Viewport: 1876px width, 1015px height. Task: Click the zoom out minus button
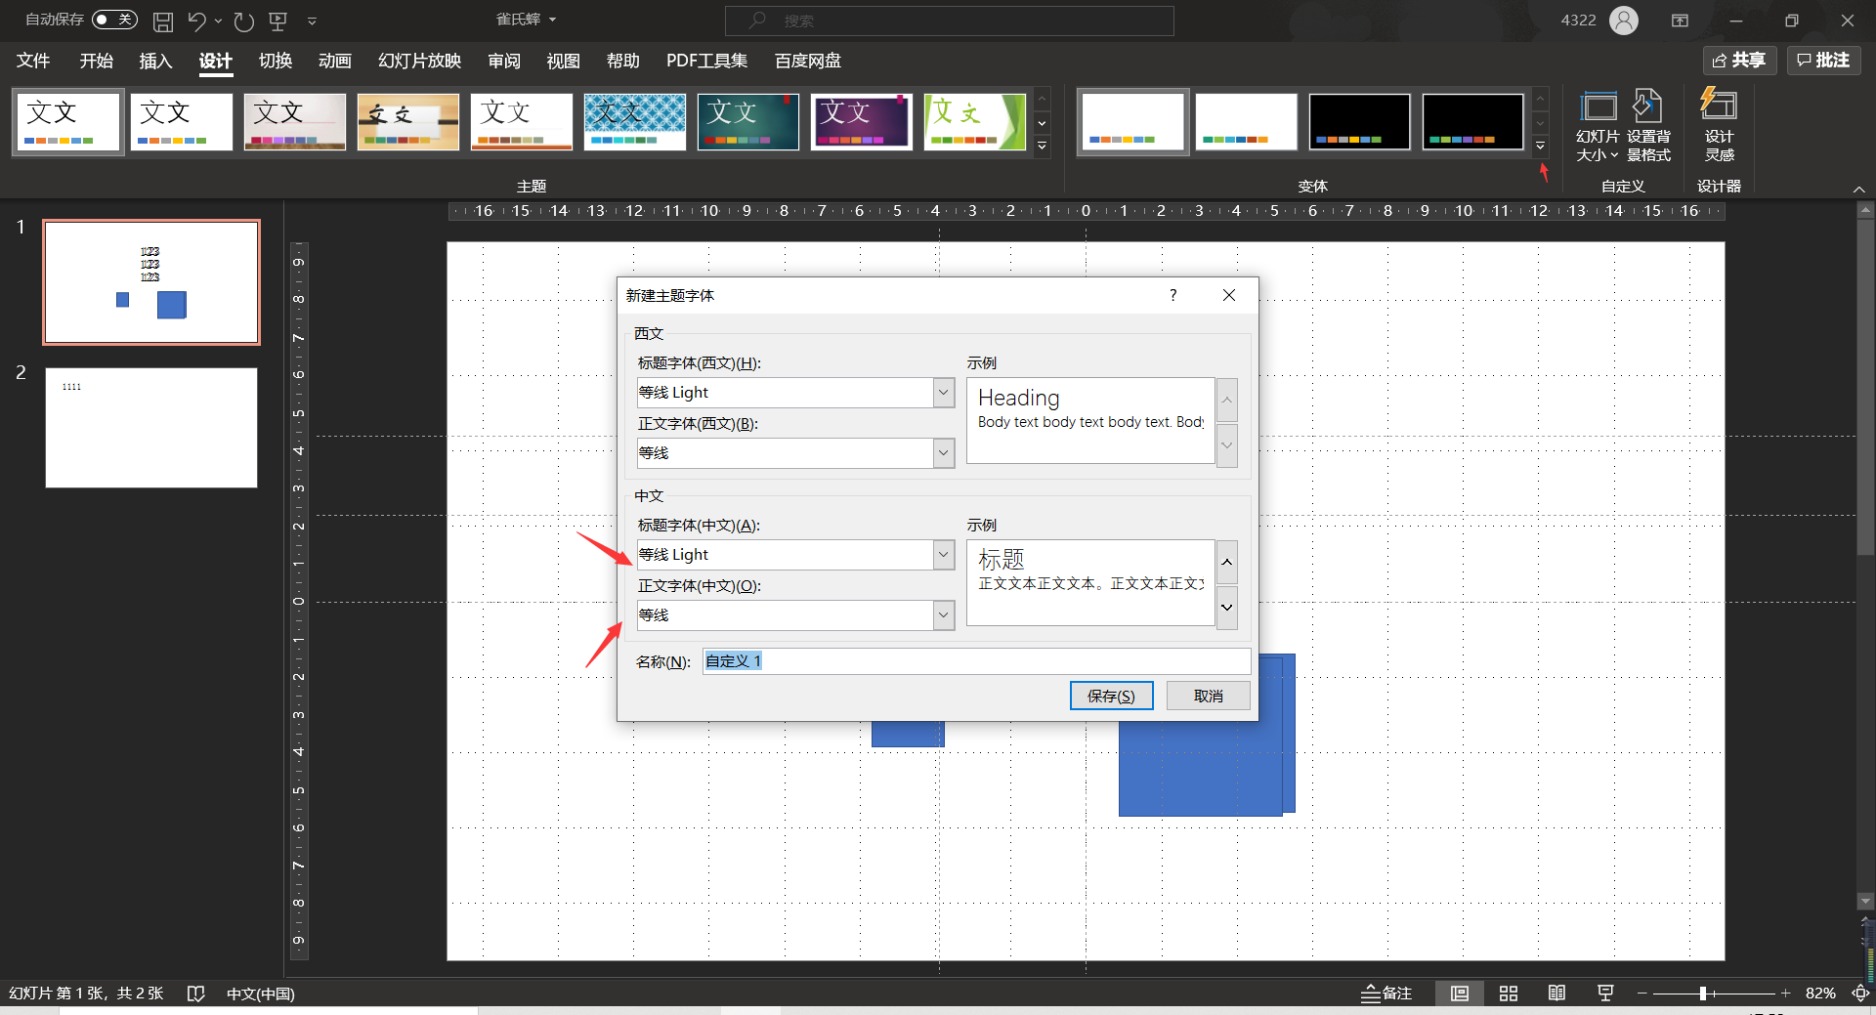tap(1642, 994)
